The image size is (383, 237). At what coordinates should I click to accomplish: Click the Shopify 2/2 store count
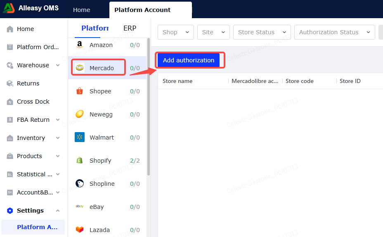pos(135,161)
